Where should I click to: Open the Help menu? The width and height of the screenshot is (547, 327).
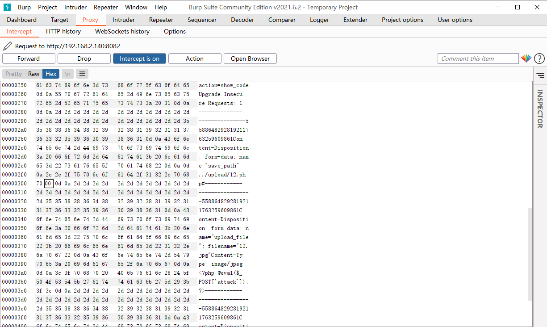tap(161, 7)
